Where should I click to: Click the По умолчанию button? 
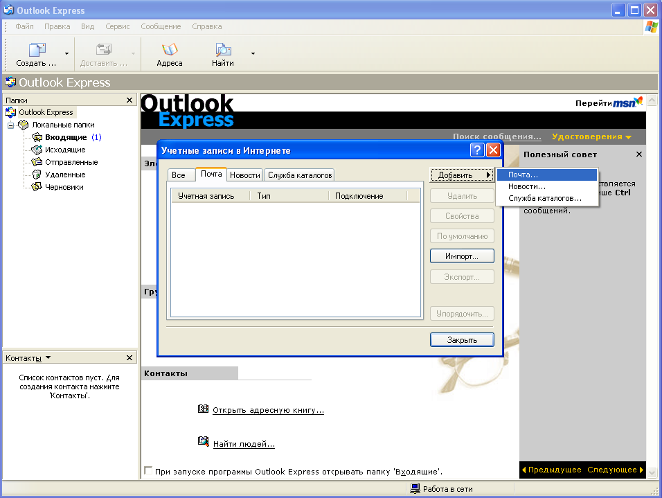pos(462,236)
